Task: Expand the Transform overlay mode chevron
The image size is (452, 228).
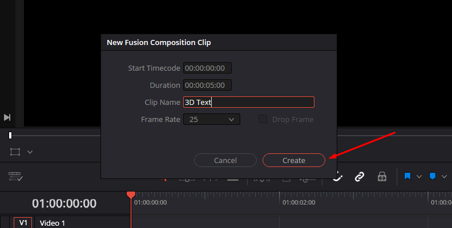Action: coord(30,152)
